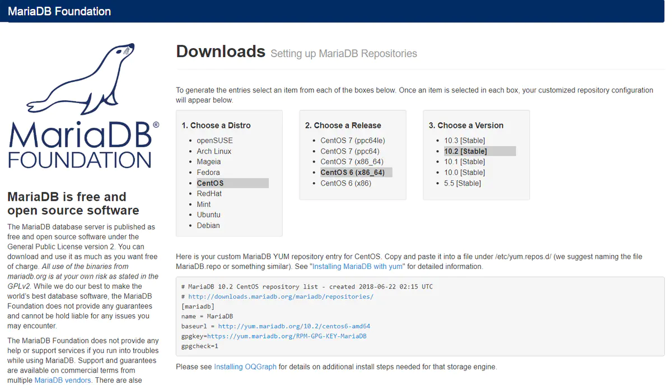
Task: Select Debian distro entry
Action: (208, 226)
